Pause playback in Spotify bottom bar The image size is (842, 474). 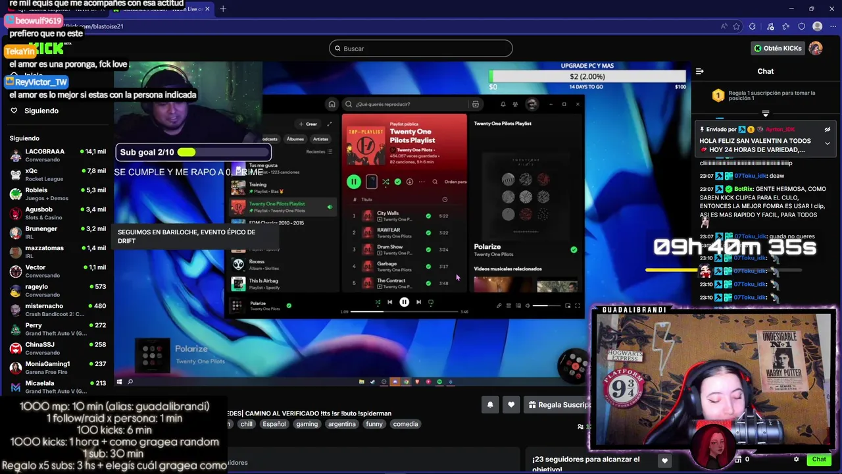coord(404,302)
